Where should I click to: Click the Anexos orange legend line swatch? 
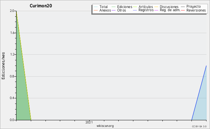point(96,10)
